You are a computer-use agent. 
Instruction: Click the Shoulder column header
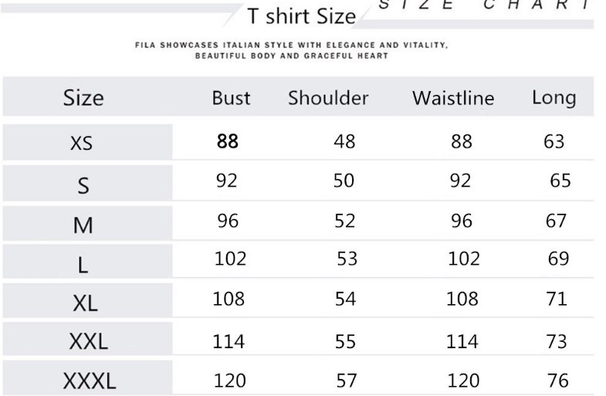328,98
